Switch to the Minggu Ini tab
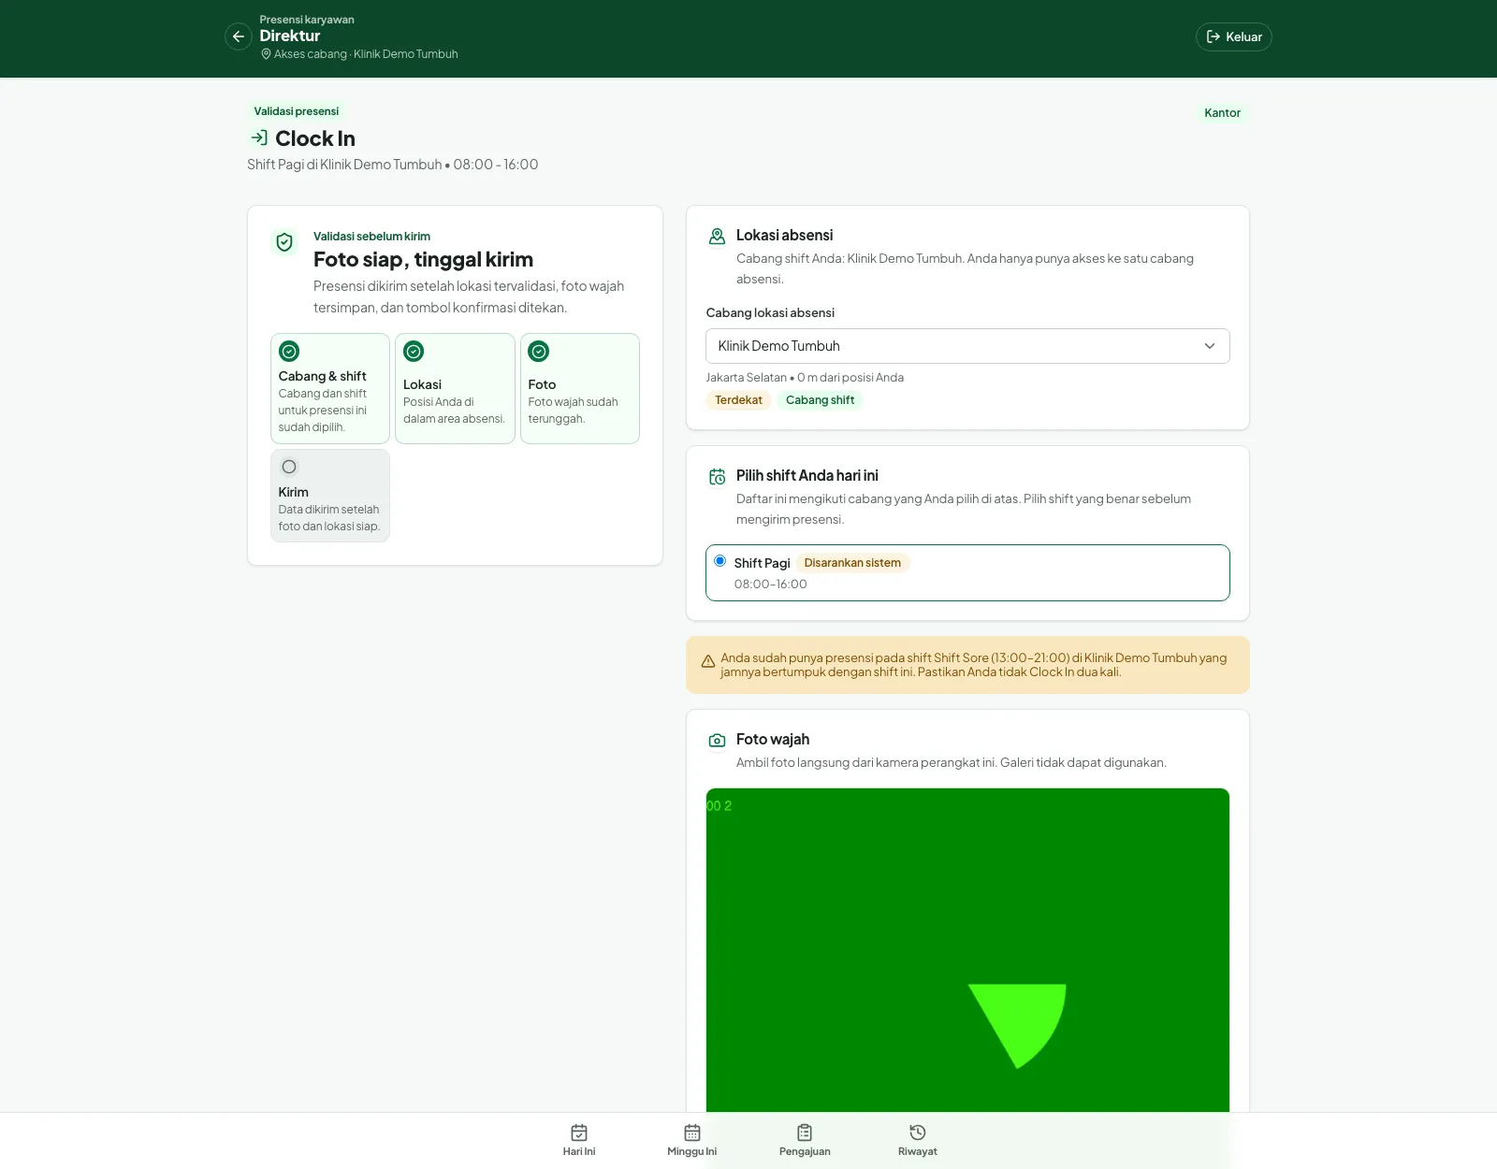Screen dimensions: 1497x1169 tap(691, 1140)
